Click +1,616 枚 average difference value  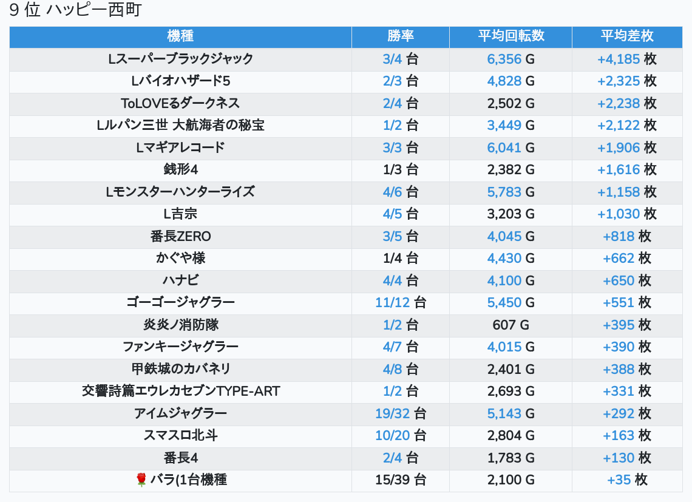[x=627, y=169]
